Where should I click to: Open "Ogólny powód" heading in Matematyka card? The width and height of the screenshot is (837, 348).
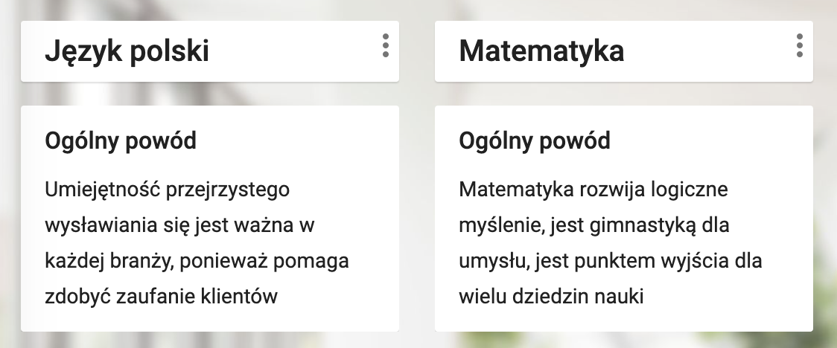click(535, 141)
